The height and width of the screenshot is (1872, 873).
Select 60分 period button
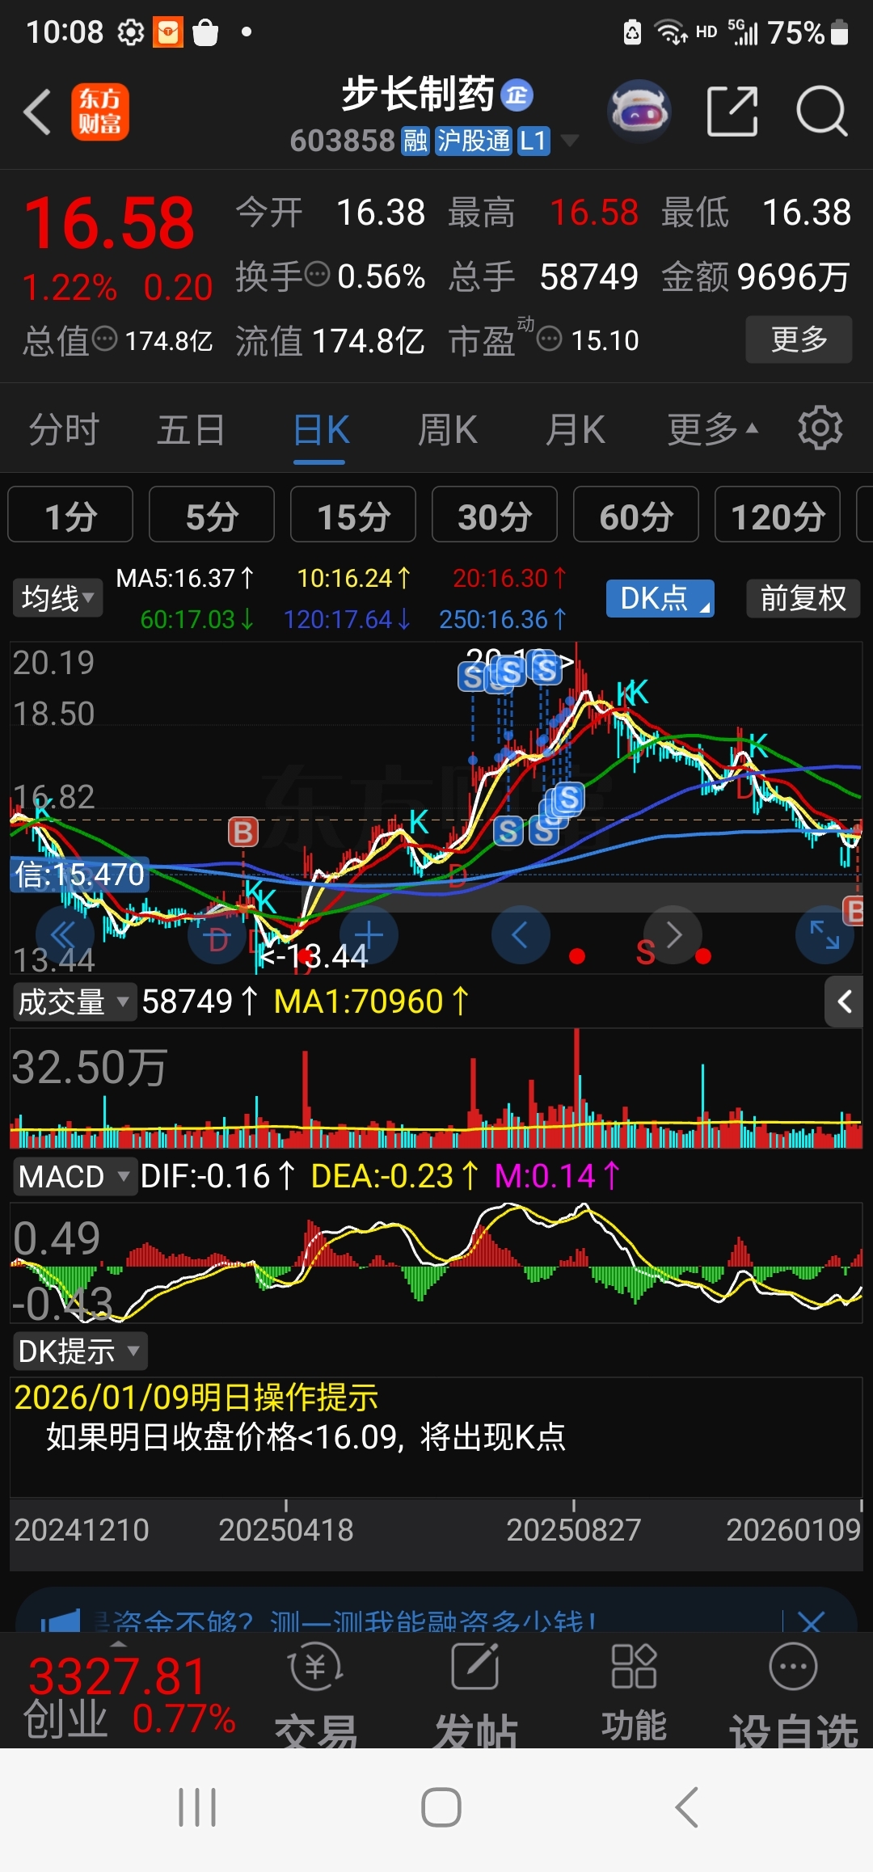click(x=636, y=514)
